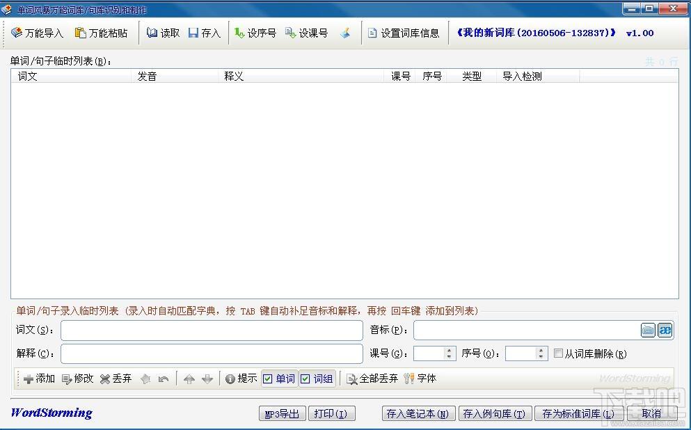
Task: Click 设序号 to set sequence numbers
Action: point(255,33)
